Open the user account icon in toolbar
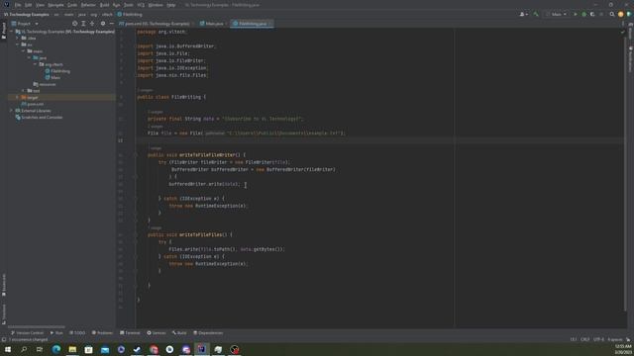The image size is (634, 356). [x=524, y=14]
